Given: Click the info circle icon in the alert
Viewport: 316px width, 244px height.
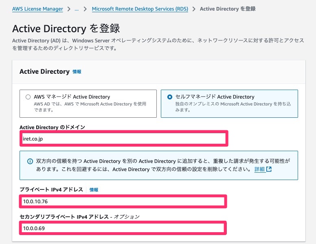Looking at the screenshot, I should pyautogui.click(x=30, y=161).
